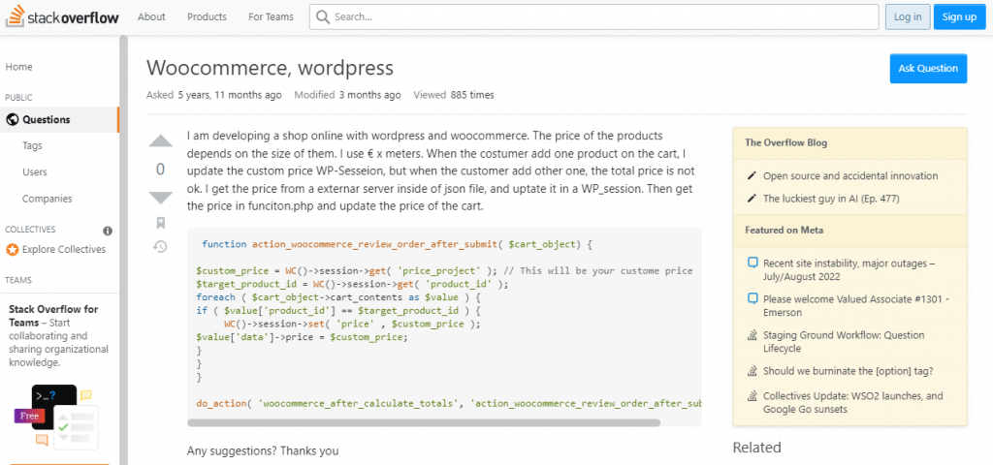The width and height of the screenshot is (993, 465).
Task: Click the Explore Collectives star icon
Action: click(x=12, y=249)
